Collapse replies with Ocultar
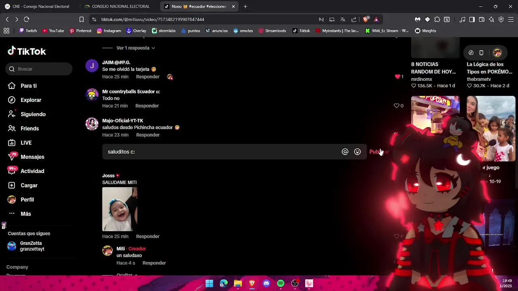The image size is (518, 291). pyautogui.click(x=127, y=275)
